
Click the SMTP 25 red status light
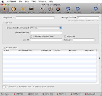[15, 94]
